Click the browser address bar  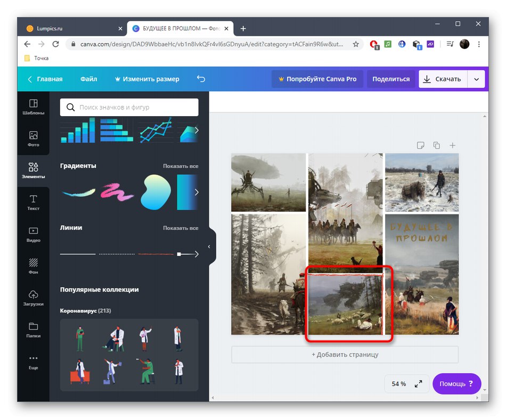click(211, 44)
